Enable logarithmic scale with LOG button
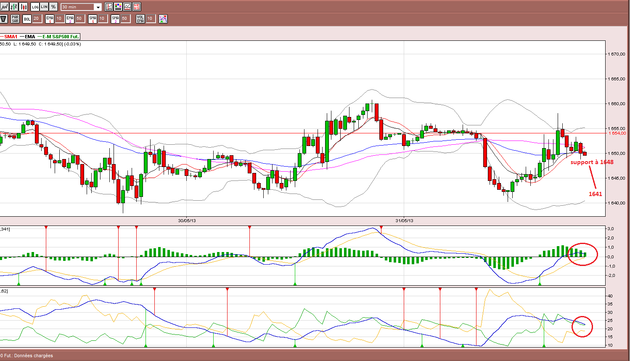Image resolution: width=630 pixels, height=361 pixels. (35, 7)
